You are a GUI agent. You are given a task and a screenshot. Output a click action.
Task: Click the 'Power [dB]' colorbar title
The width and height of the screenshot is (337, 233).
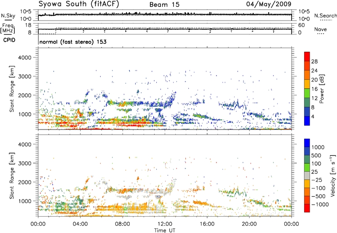point(321,89)
